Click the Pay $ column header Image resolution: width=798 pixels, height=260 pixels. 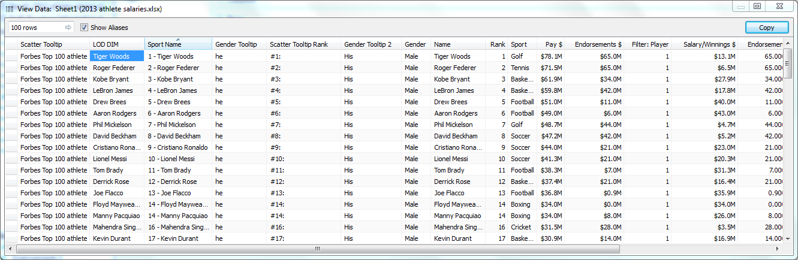click(x=551, y=44)
